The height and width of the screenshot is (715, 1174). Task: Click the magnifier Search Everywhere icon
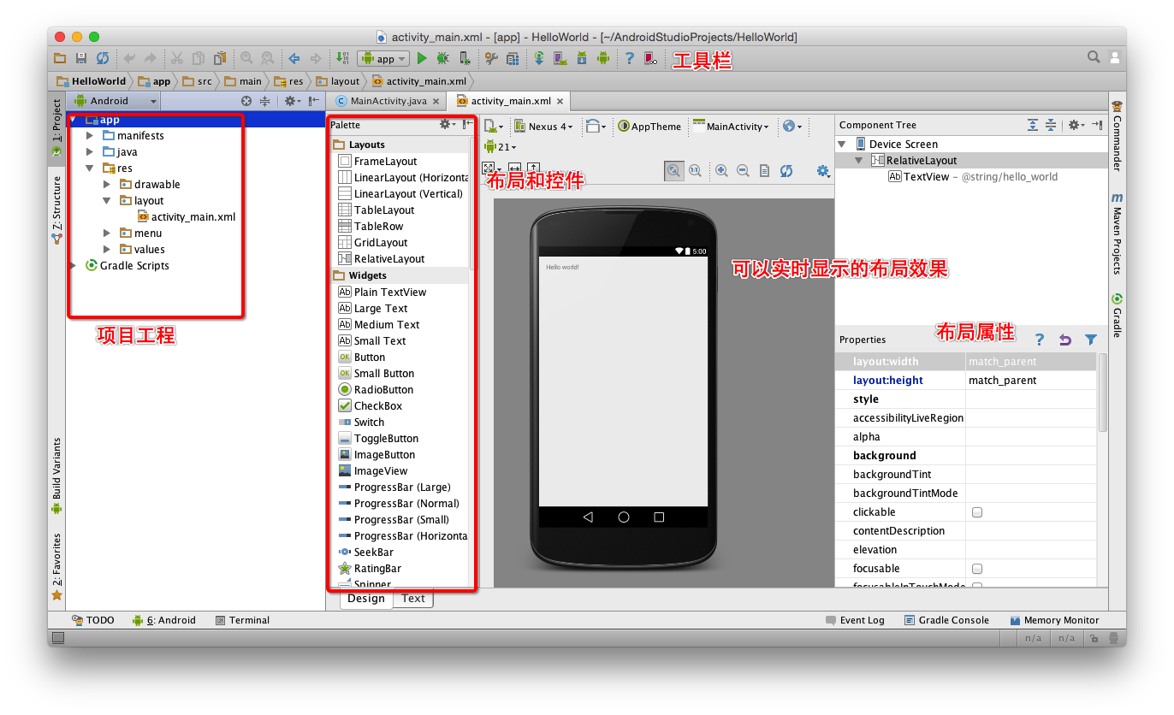coord(1094,57)
